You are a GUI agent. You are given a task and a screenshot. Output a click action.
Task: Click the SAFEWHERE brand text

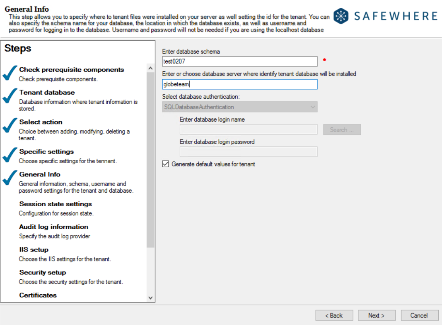tap(396, 16)
